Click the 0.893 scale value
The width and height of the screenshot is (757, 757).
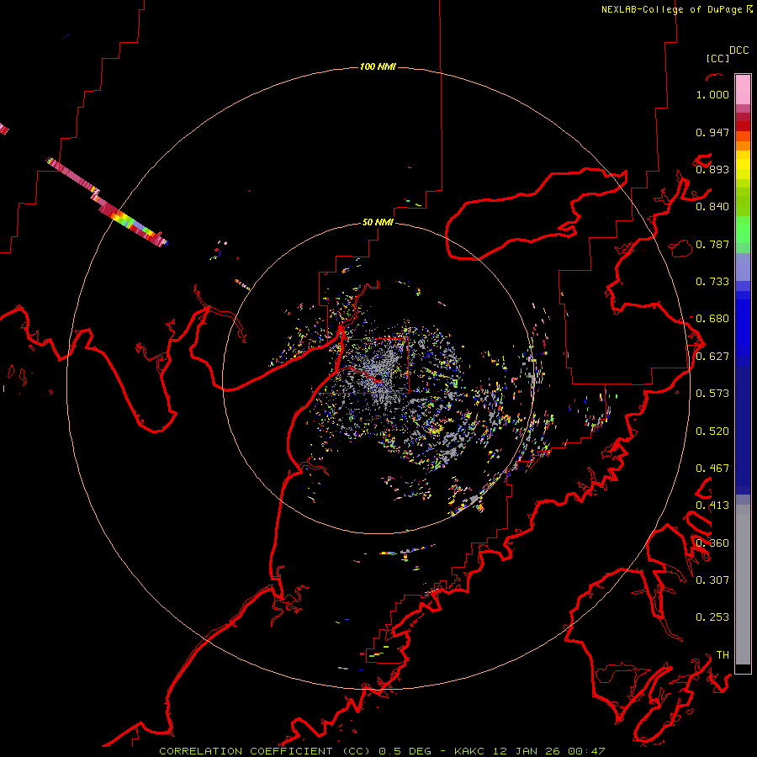712,169
